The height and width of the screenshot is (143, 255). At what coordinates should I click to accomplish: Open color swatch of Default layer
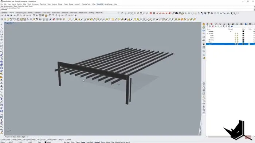243,32
